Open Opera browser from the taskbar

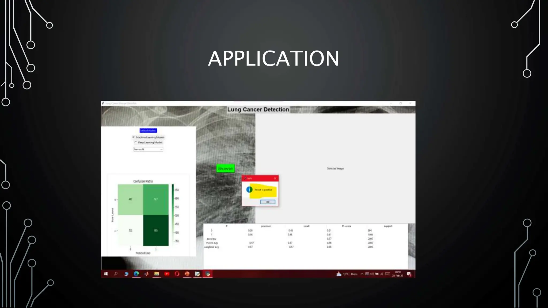177,274
